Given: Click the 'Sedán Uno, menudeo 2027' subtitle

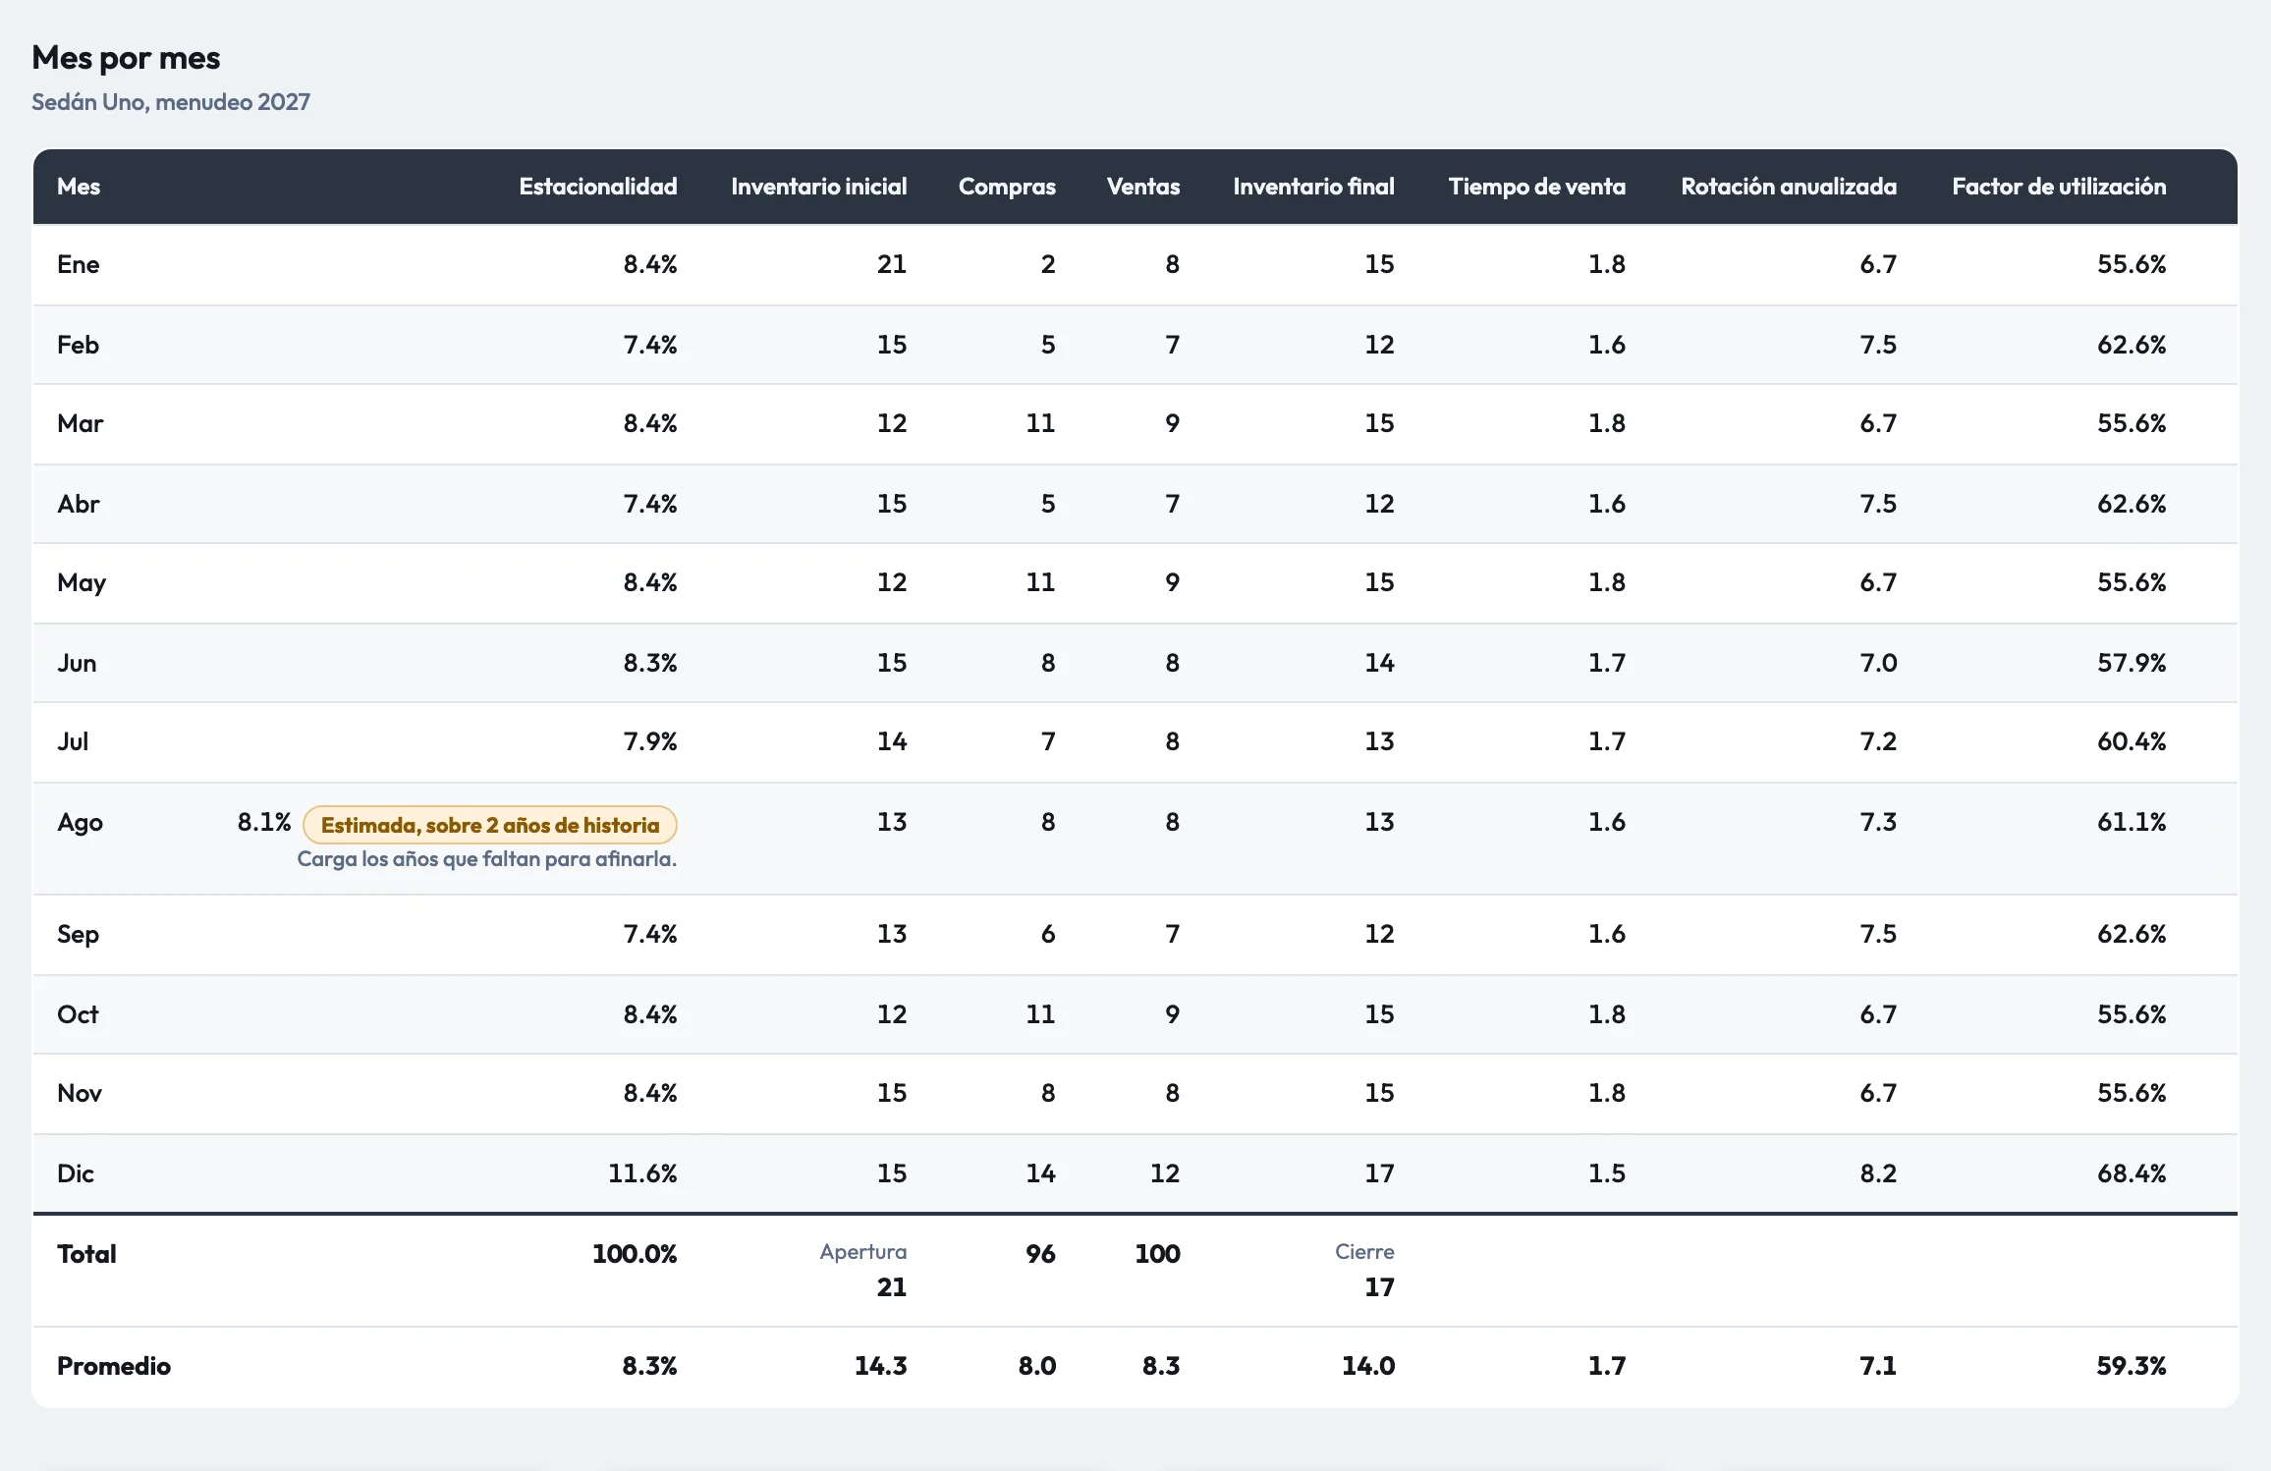Looking at the screenshot, I should [x=171, y=102].
